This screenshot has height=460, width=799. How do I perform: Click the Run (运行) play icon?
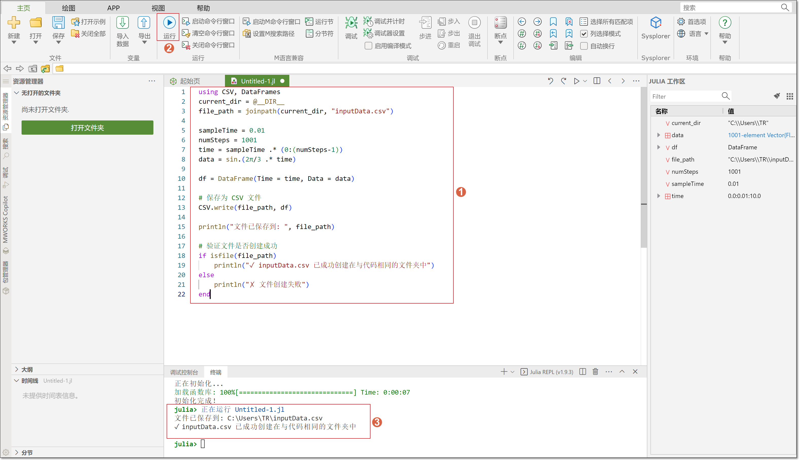pos(169,23)
